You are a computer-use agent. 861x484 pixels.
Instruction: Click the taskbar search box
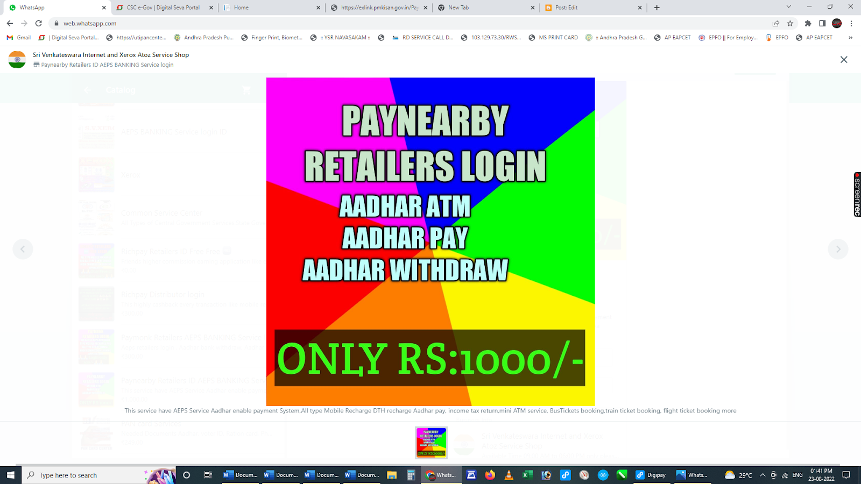point(98,475)
